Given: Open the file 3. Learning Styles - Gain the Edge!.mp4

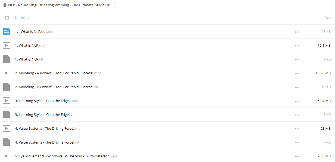Looking at the screenshot, I should 46,101.
